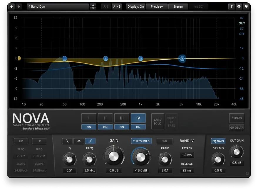Copy A > B
258x190 pixels.
click(117, 6)
